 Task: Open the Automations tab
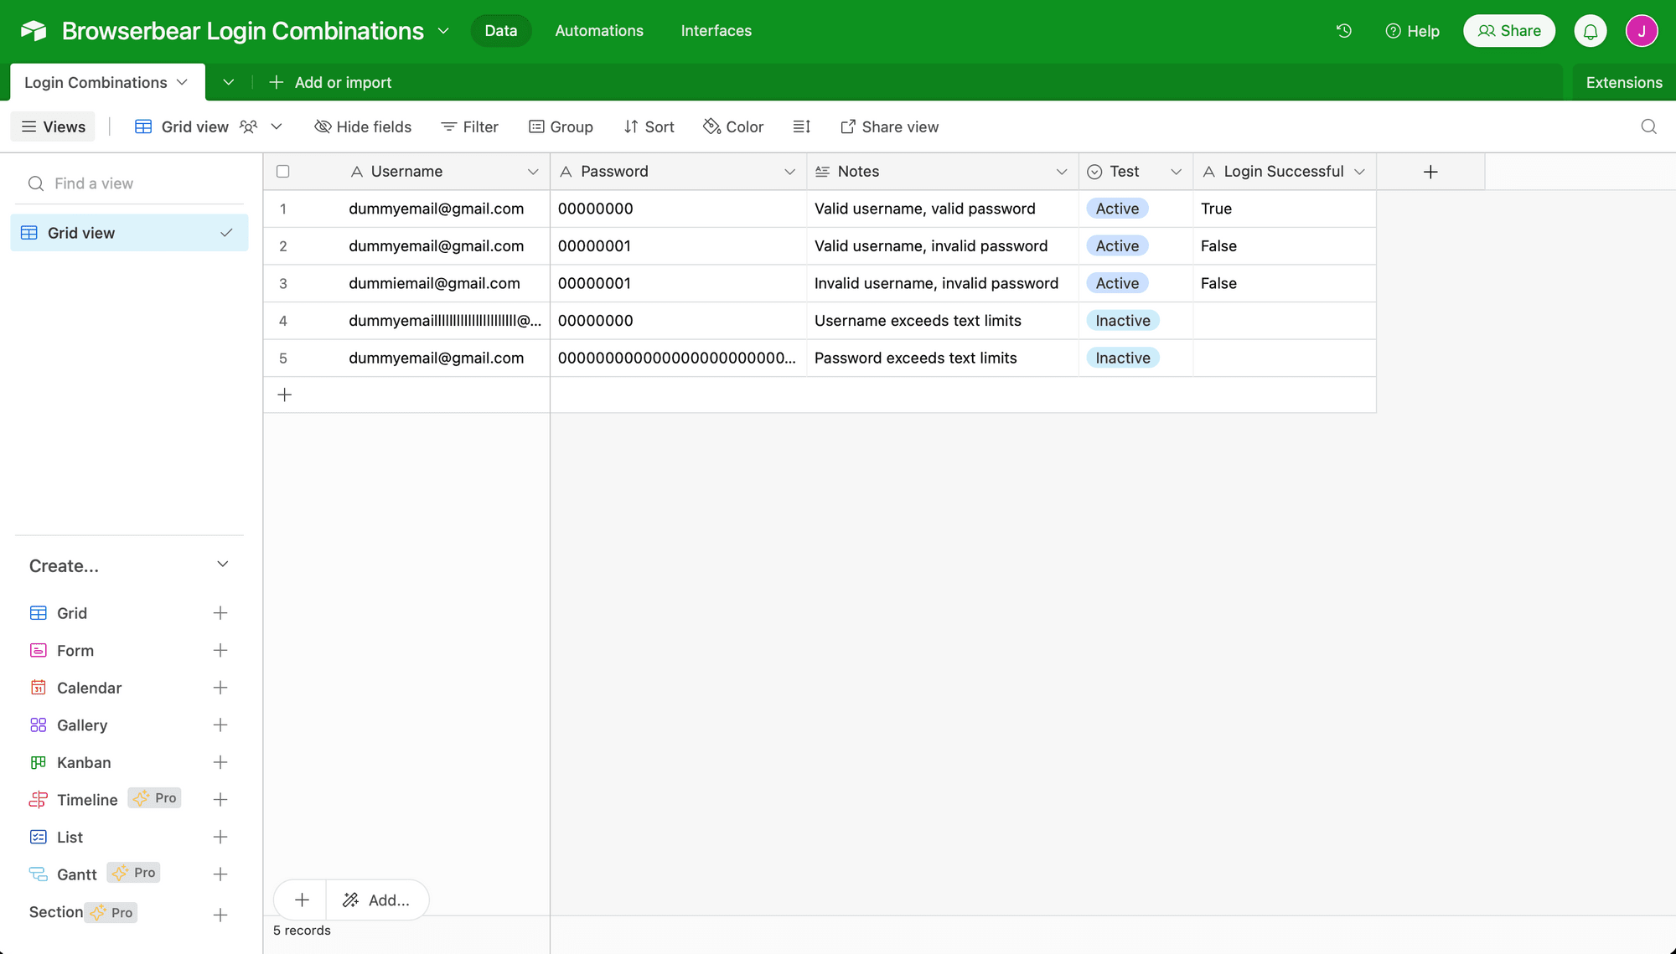point(598,30)
